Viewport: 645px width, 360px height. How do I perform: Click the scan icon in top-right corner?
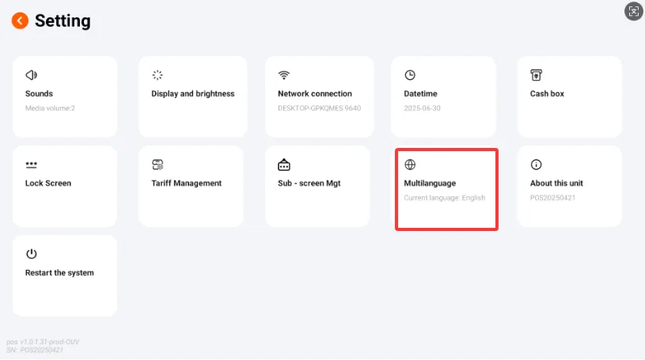coord(634,11)
